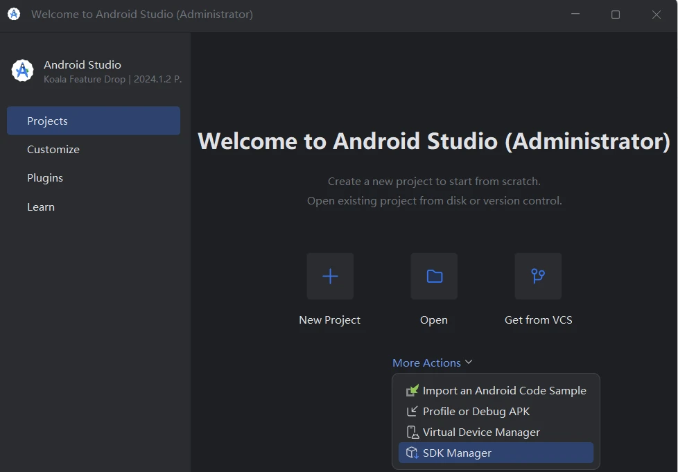Click the Android Studio title bar icon

14,14
